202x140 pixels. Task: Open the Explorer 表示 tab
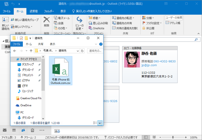(x=53, y=44)
